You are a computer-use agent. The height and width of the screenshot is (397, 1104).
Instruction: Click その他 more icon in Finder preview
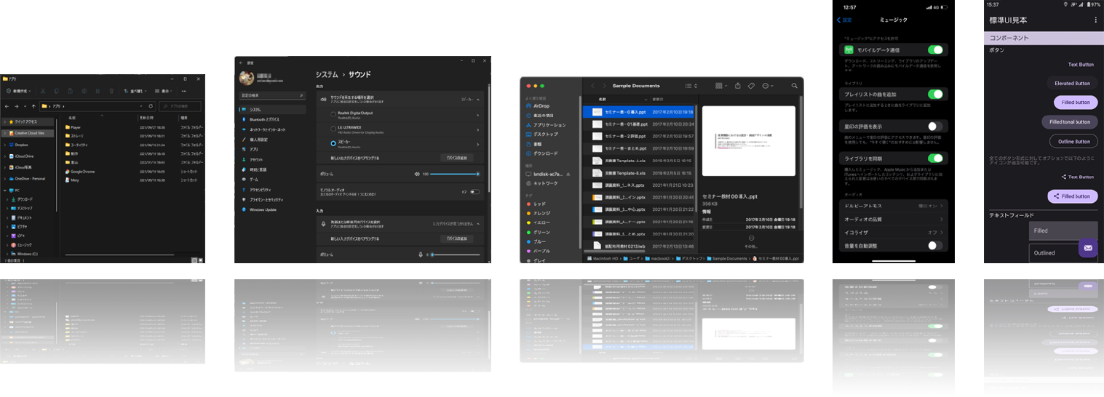[x=751, y=238]
